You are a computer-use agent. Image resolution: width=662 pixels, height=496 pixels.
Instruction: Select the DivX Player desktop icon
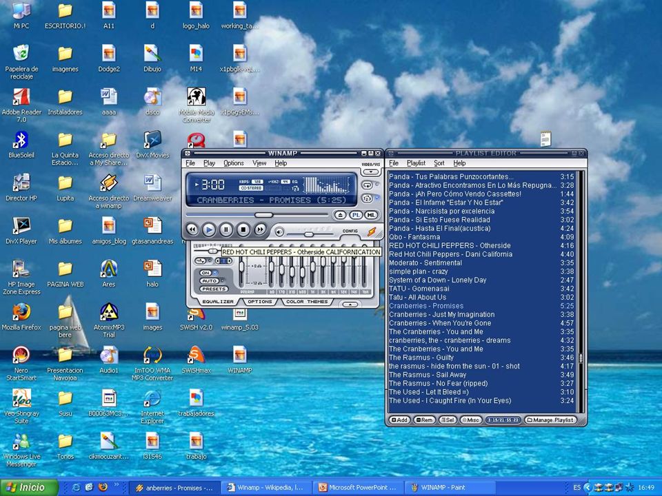pyautogui.click(x=21, y=231)
